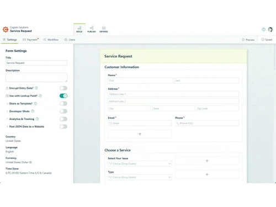
Task: Click the Address Line 2 field
Action: coord(173,101)
